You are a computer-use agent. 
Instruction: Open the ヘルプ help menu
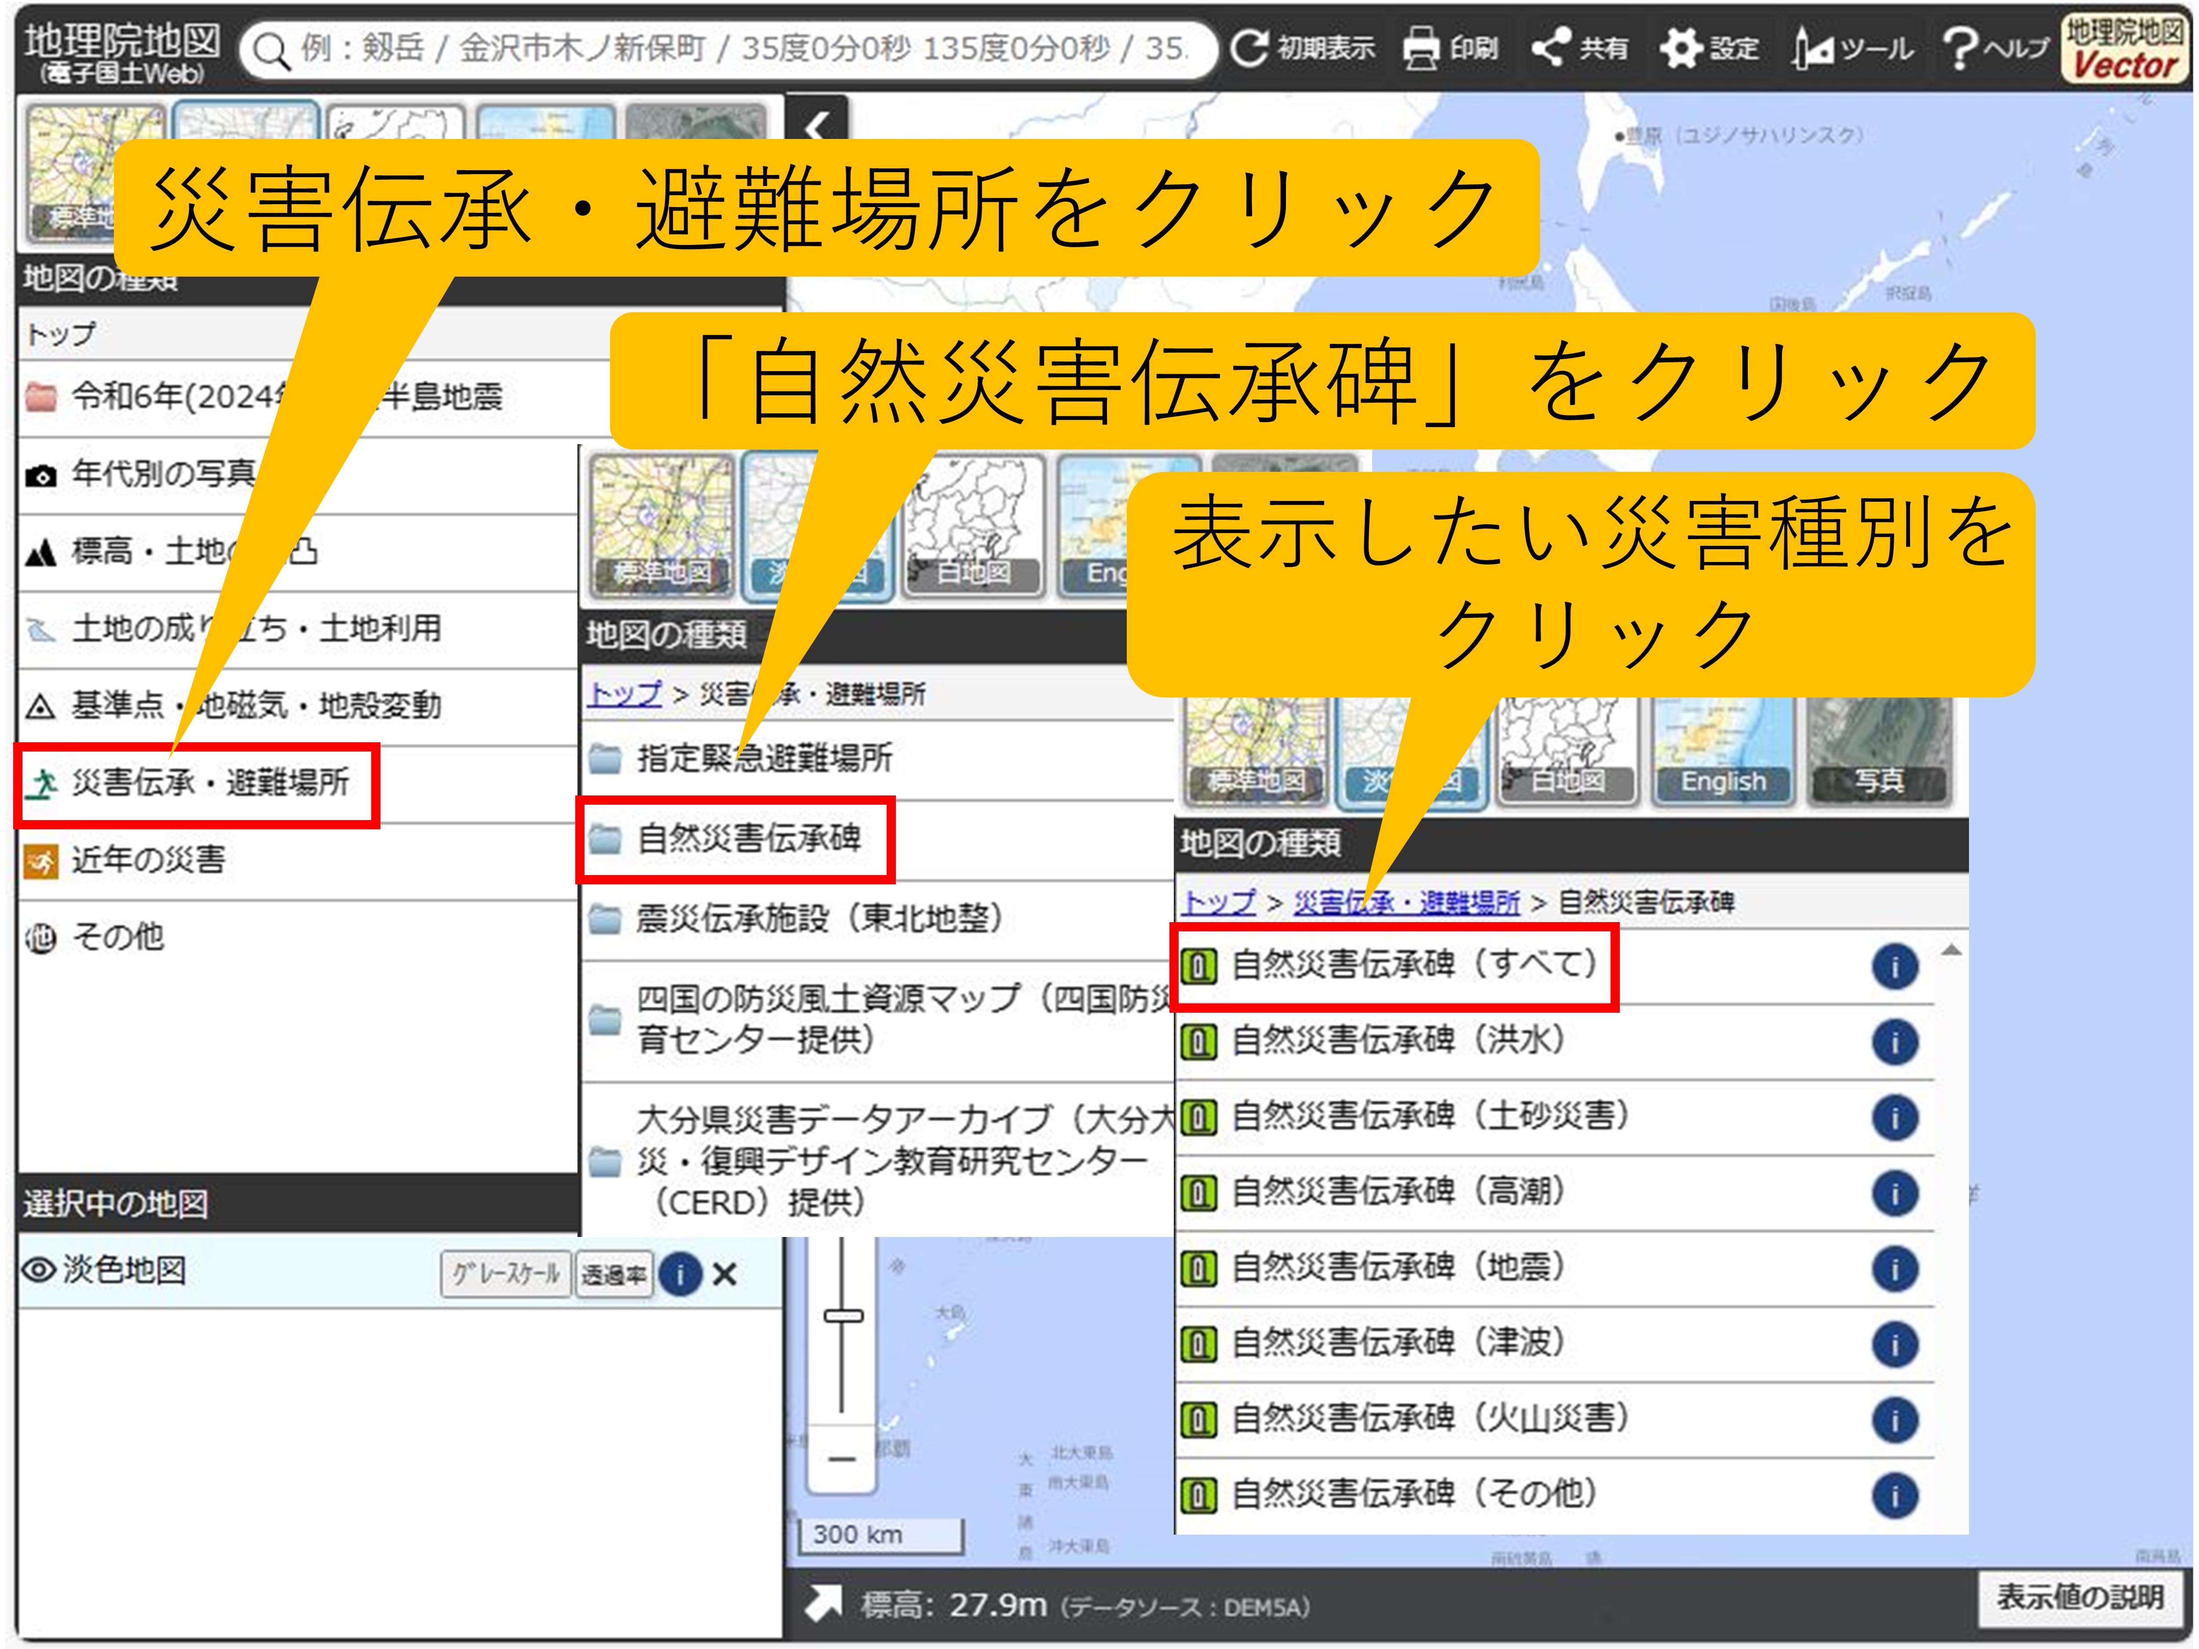click(1995, 47)
